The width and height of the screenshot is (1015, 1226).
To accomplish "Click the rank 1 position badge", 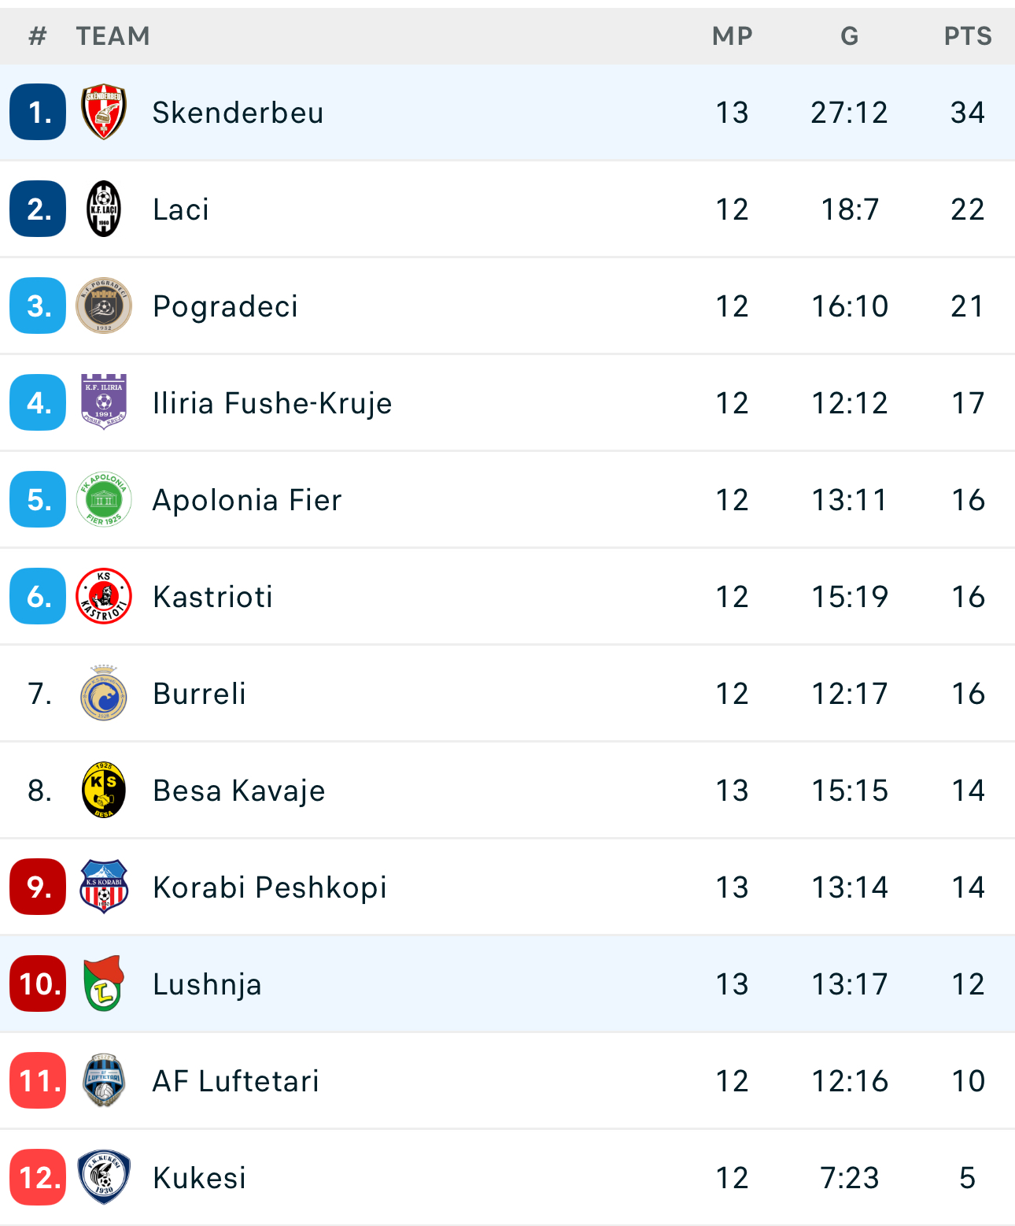I will pyautogui.click(x=38, y=112).
